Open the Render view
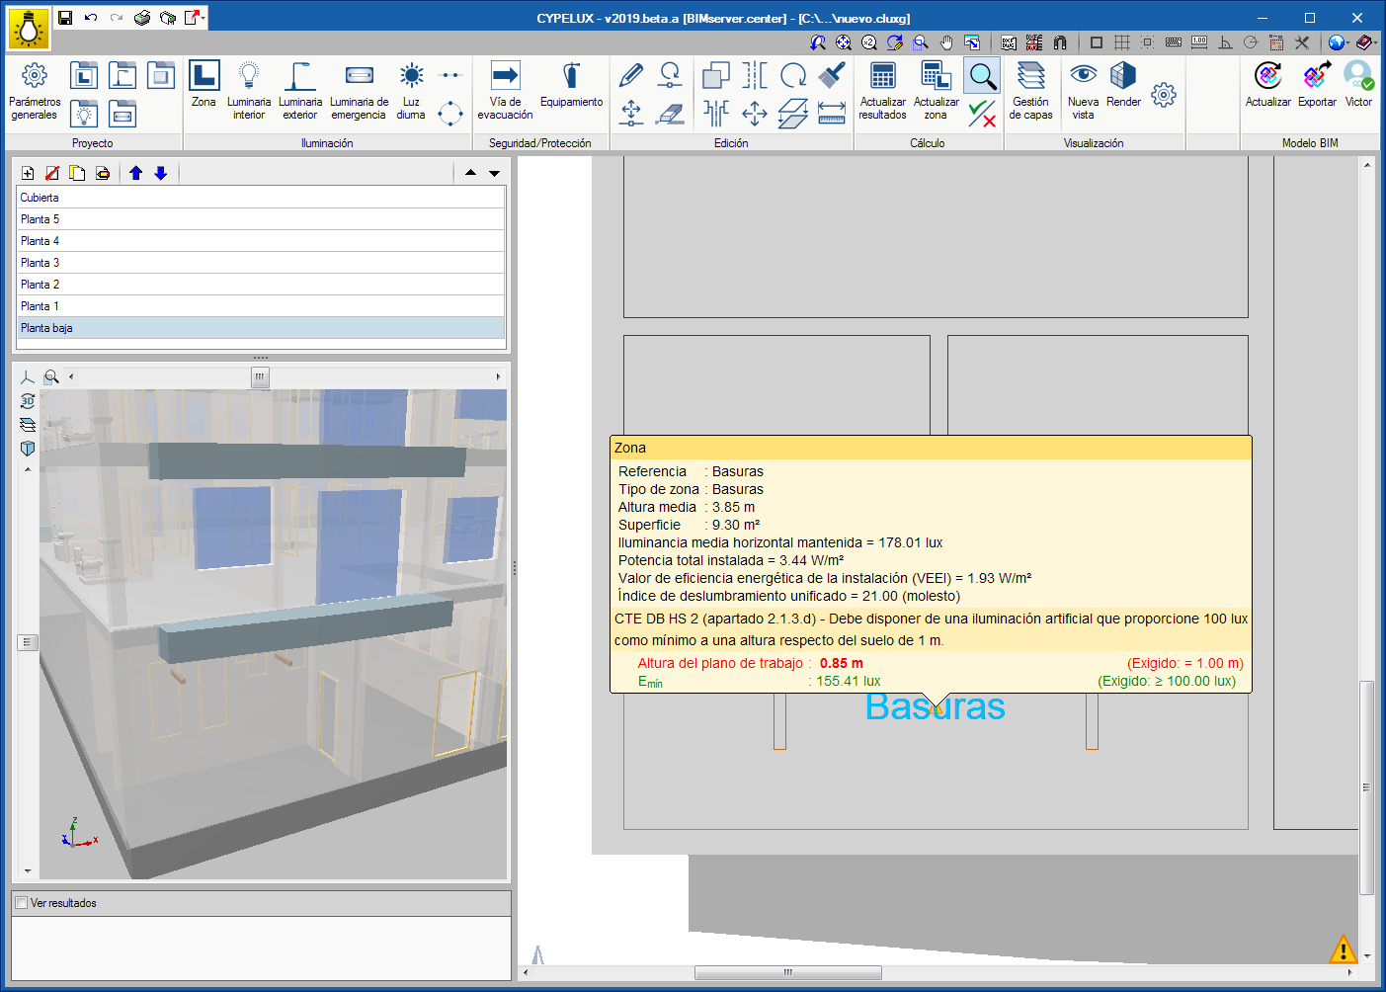The image size is (1386, 992). coord(1123,84)
